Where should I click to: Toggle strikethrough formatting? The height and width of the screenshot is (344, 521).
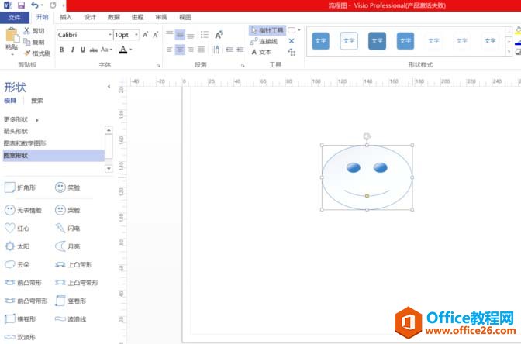click(93, 50)
